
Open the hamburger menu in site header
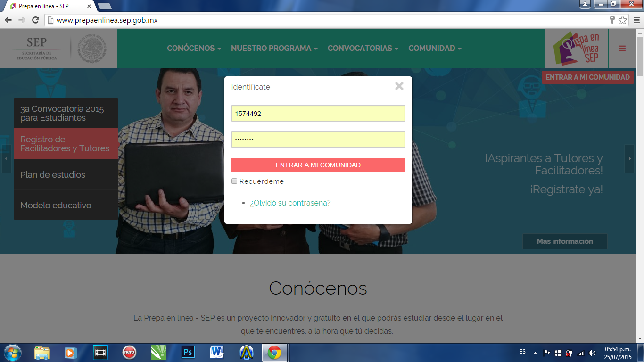(x=622, y=48)
